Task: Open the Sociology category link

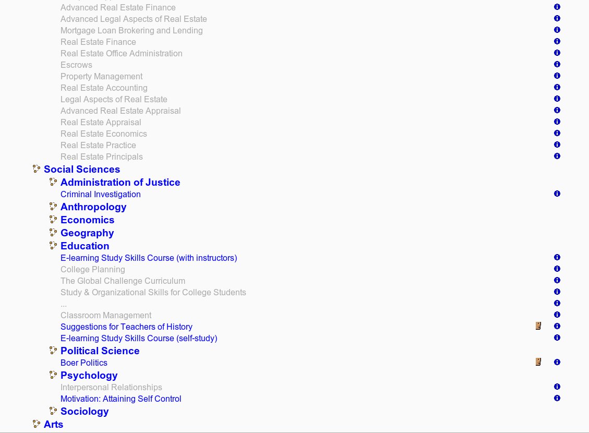Action: (x=85, y=412)
